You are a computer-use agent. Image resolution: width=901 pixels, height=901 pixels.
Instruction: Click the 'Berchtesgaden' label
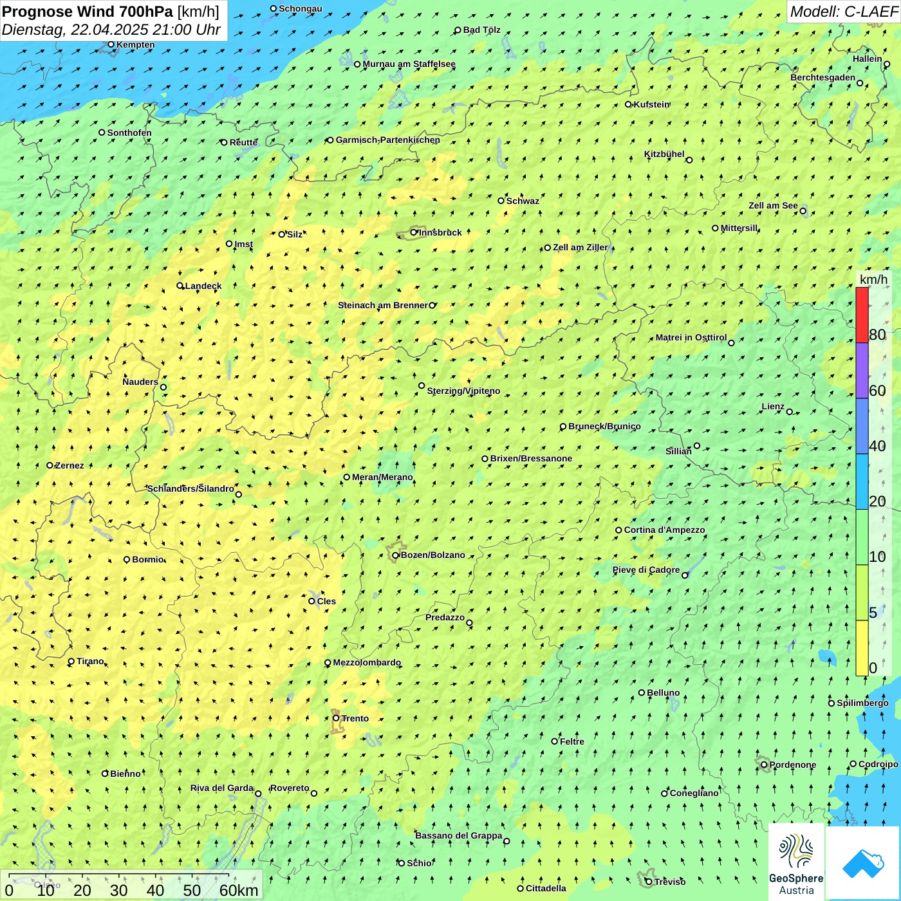point(823,77)
